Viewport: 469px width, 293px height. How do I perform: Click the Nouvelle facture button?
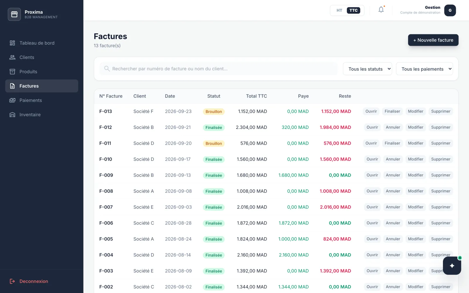click(x=433, y=40)
